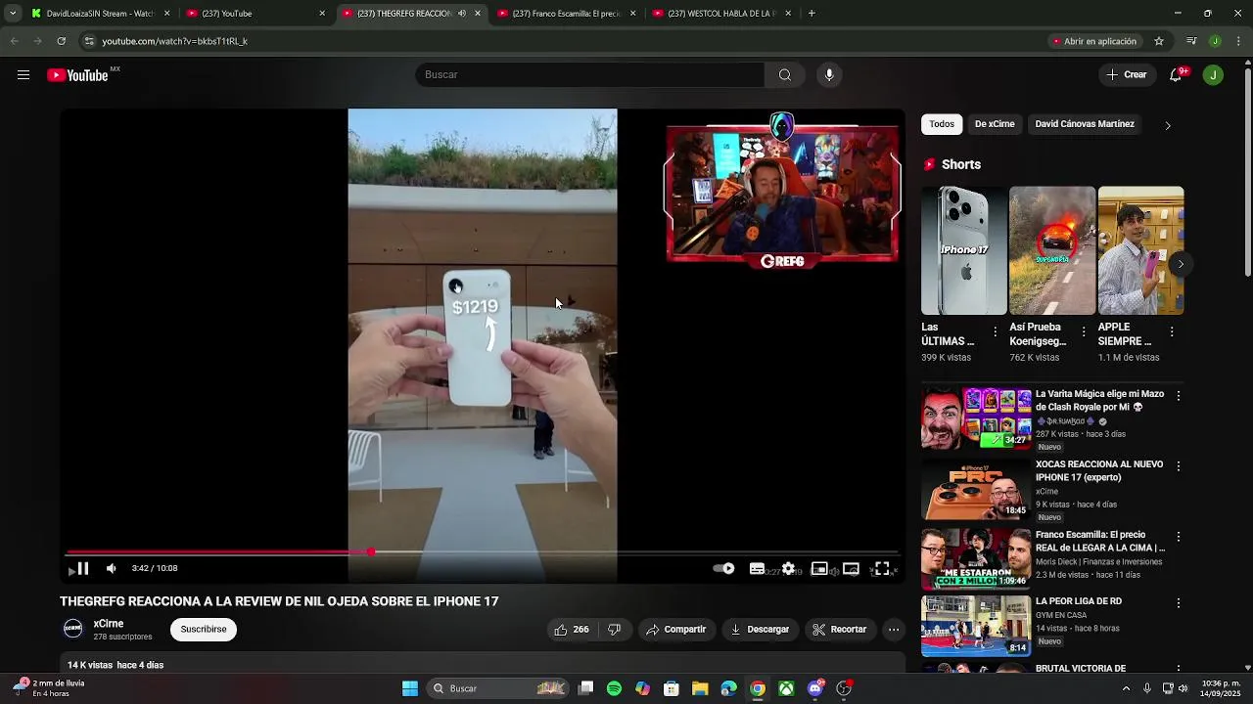Image resolution: width=1253 pixels, height=704 pixels.
Task: Click the Crear create button
Action: click(x=1127, y=75)
